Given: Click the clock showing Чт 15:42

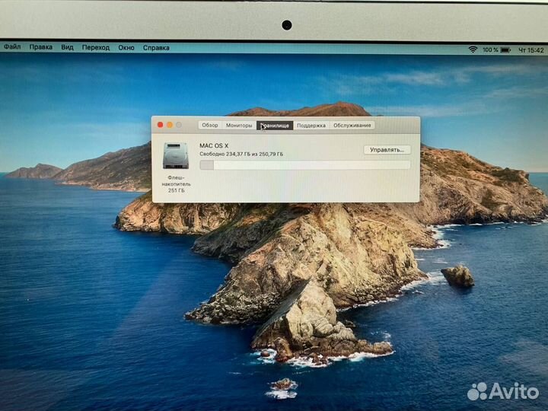Looking at the screenshot, I should coord(531,50).
